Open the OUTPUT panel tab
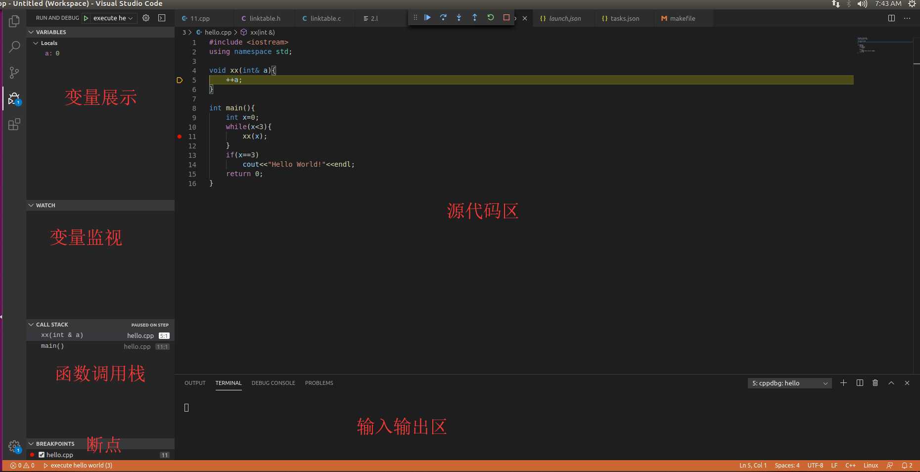 coord(195,383)
